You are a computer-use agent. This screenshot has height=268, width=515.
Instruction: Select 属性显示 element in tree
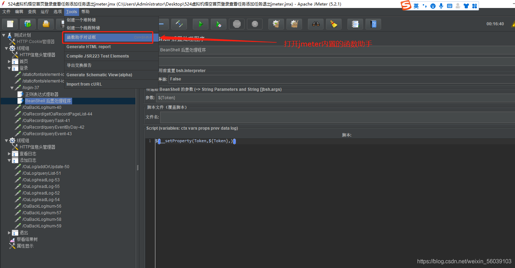25,246
